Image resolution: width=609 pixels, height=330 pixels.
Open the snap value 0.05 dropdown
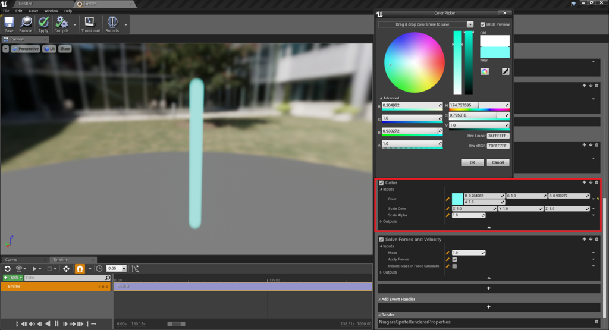pyautogui.click(x=124, y=269)
